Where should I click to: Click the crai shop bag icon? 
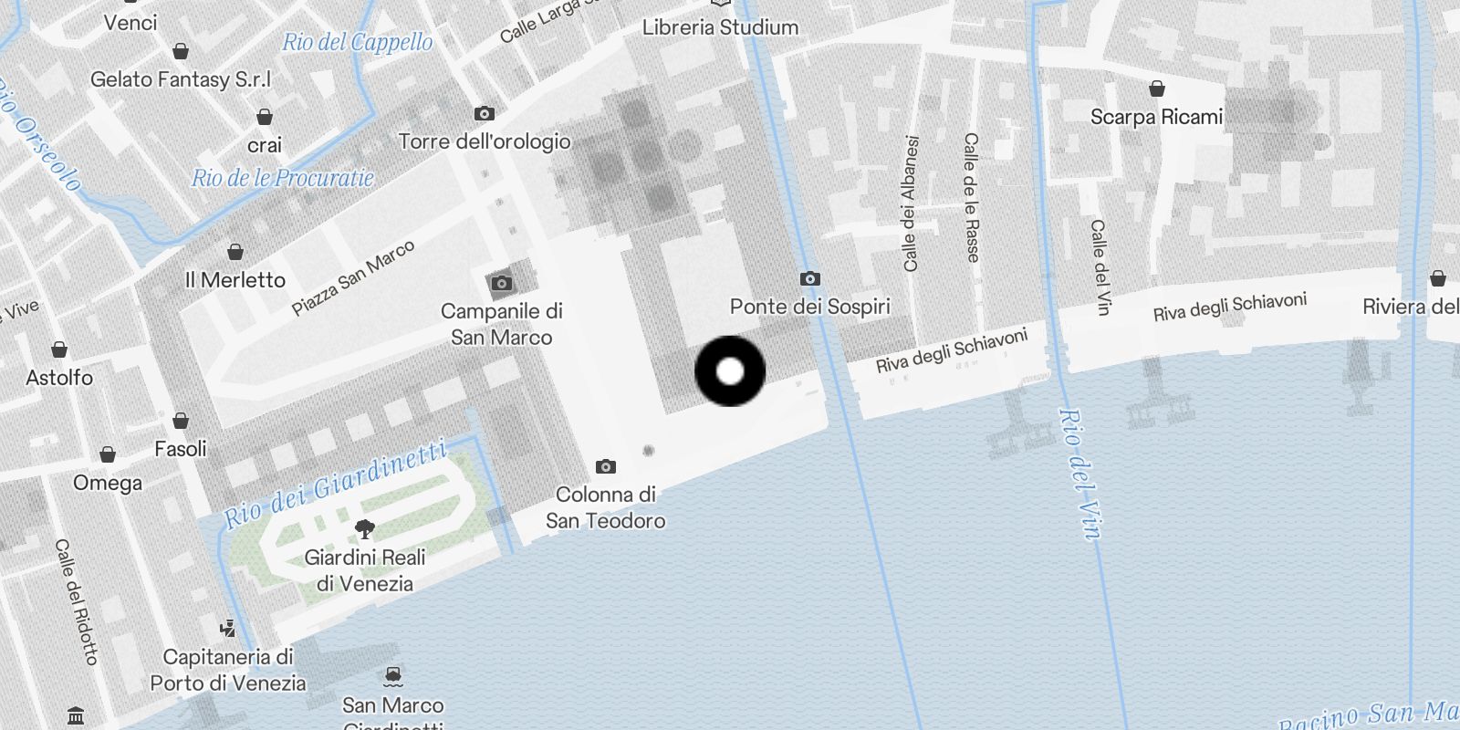(x=265, y=117)
